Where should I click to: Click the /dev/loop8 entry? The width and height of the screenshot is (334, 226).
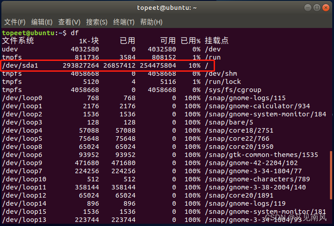[22, 147]
